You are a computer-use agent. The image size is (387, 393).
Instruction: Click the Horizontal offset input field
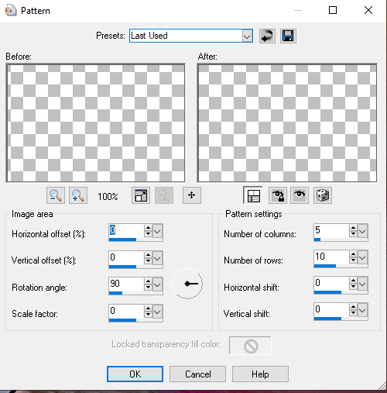click(x=126, y=230)
